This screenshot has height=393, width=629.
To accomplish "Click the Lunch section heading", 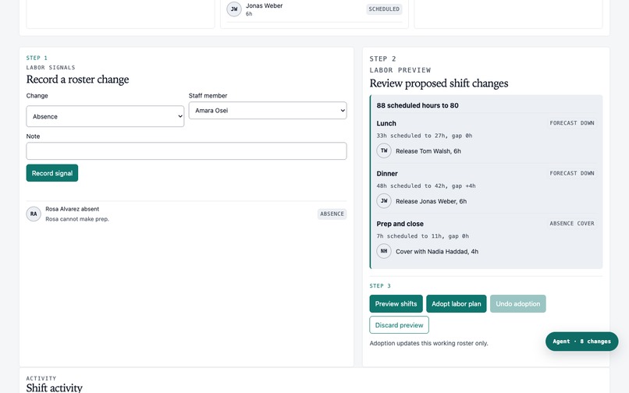I will (386, 123).
